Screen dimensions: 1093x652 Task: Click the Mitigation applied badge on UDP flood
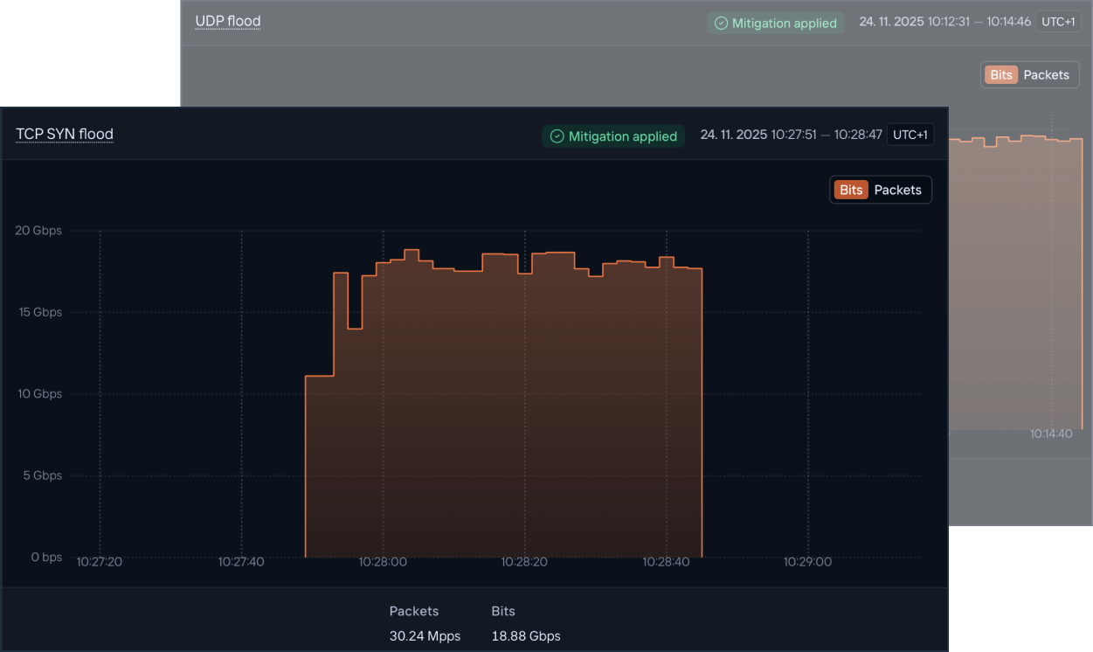(775, 23)
